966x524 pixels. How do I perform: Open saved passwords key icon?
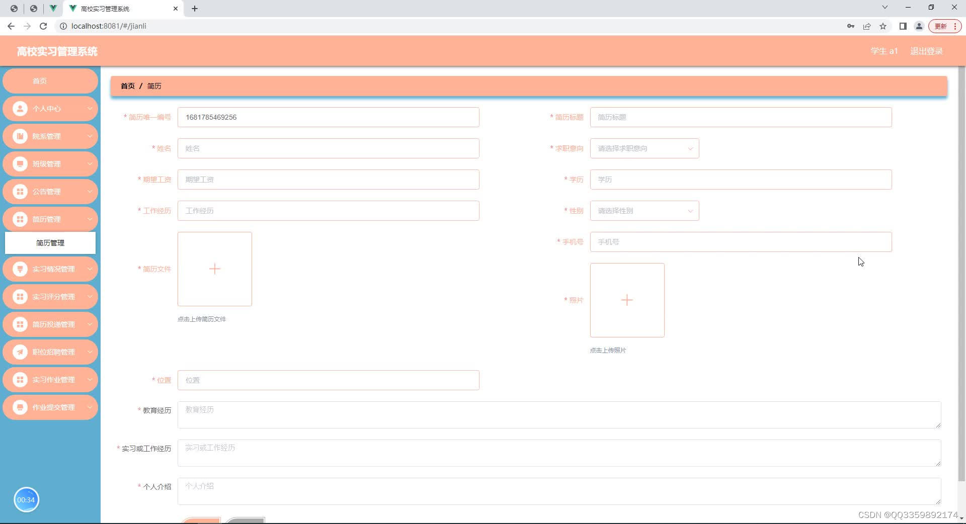point(851,26)
